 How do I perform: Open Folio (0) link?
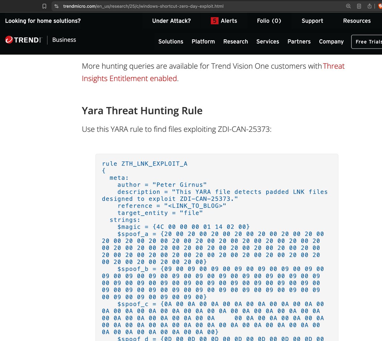[x=269, y=21]
